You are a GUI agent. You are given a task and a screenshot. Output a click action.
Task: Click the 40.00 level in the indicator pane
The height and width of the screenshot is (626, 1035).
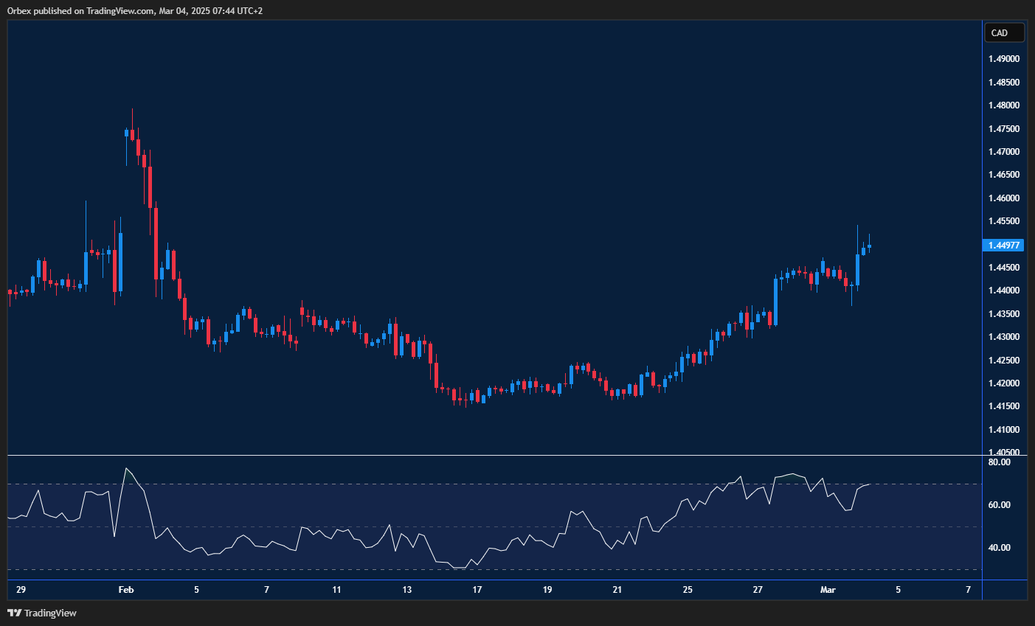(1000, 547)
